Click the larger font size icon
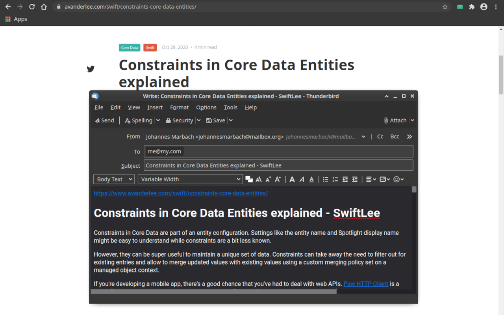504x315 pixels. pos(278,179)
